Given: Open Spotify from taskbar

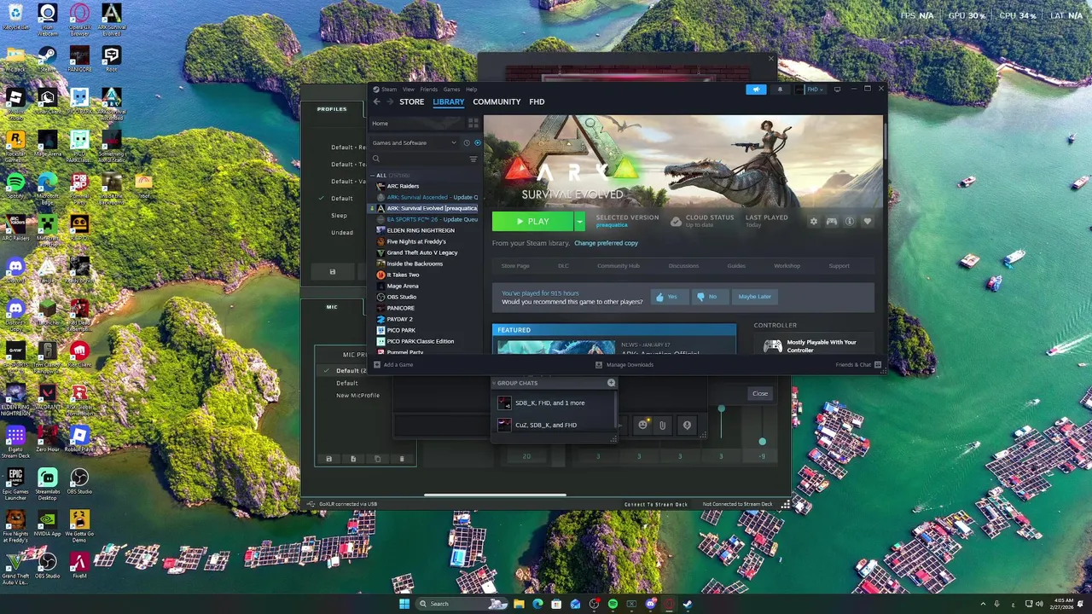Looking at the screenshot, I should [613, 604].
